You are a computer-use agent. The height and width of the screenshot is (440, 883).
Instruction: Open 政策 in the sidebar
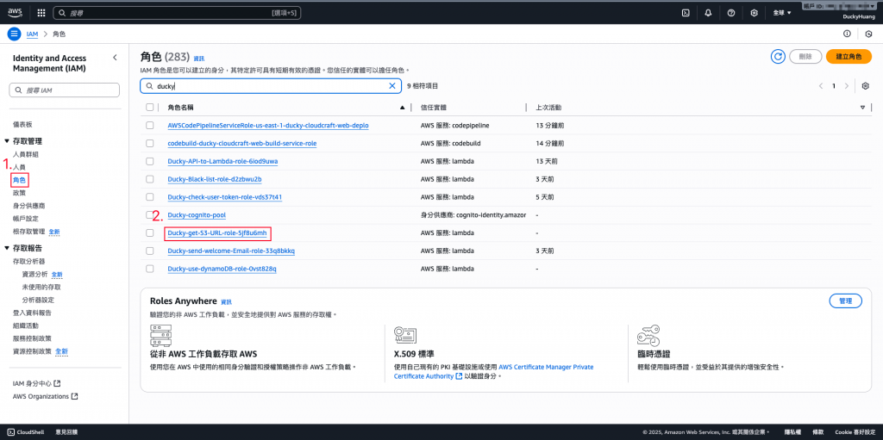[x=19, y=193]
